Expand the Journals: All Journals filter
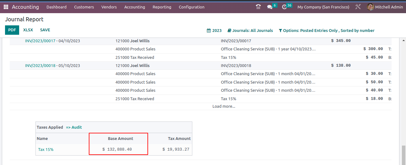 [250, 30]
